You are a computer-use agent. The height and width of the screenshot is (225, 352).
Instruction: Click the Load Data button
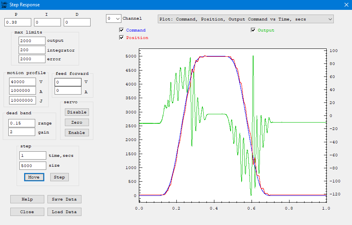click(x=64, y=212)
